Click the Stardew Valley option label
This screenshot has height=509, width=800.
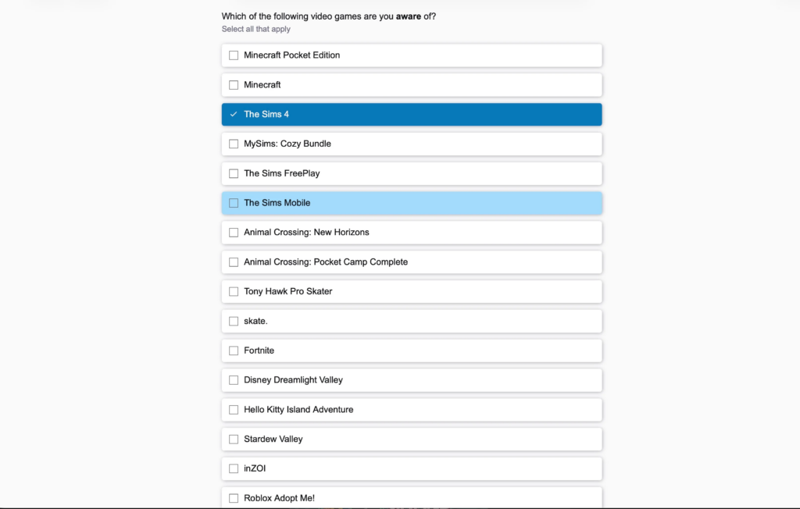click(x=273, y=440)
